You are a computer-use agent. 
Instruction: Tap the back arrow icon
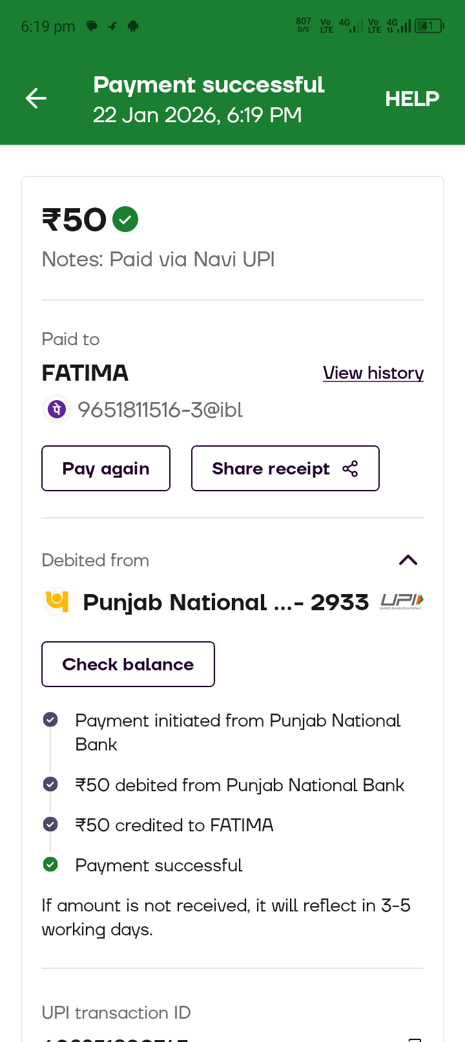pyautogui.click(x=36, y=98)
